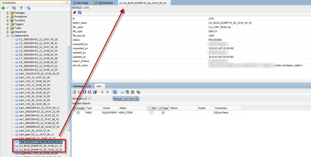Click the back arrow in Cart toolbar

(102, 92)
